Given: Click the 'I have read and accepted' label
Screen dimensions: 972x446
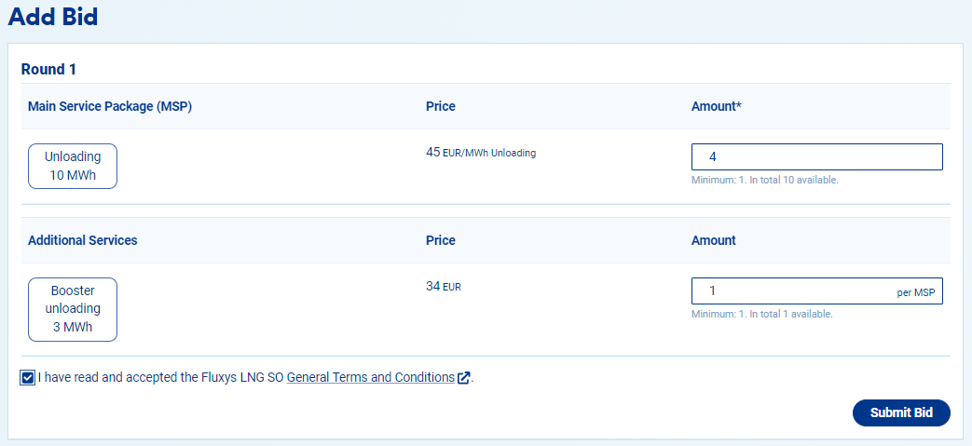Looking at the screenshot, I should pos(161,378).
